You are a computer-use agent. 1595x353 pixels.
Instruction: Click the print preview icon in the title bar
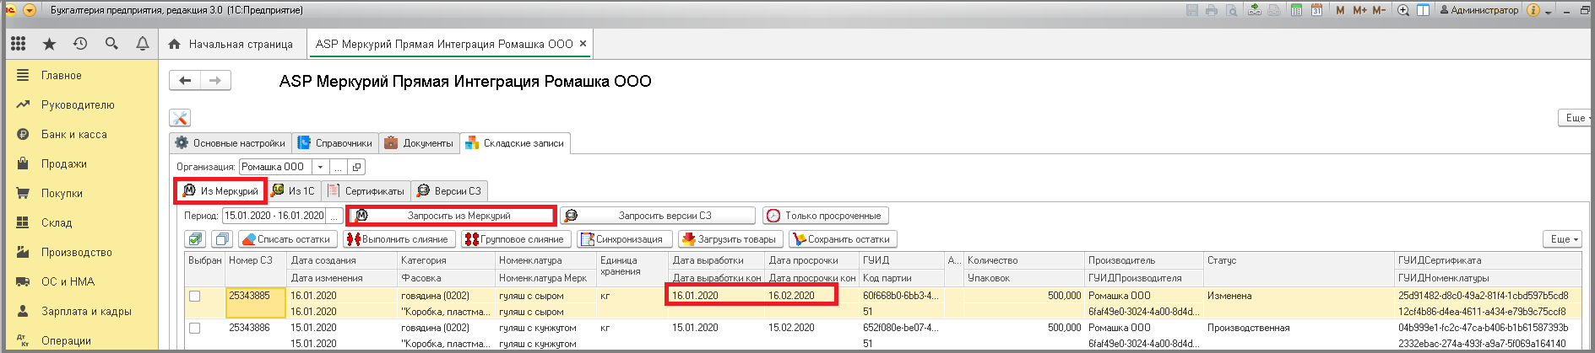[1232, 10]
